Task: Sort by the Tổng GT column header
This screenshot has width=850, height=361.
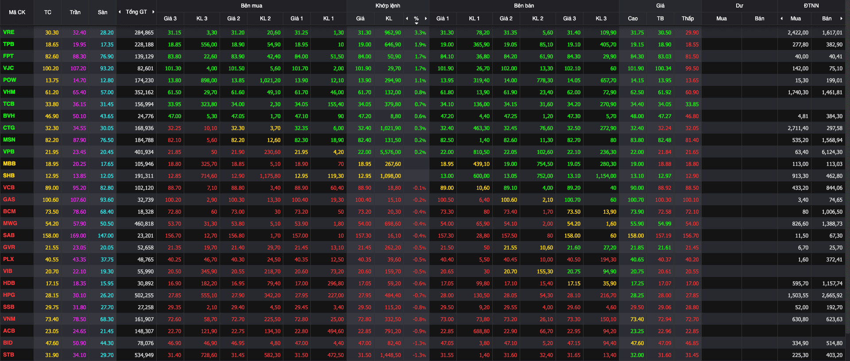Action: click(136, 12)
